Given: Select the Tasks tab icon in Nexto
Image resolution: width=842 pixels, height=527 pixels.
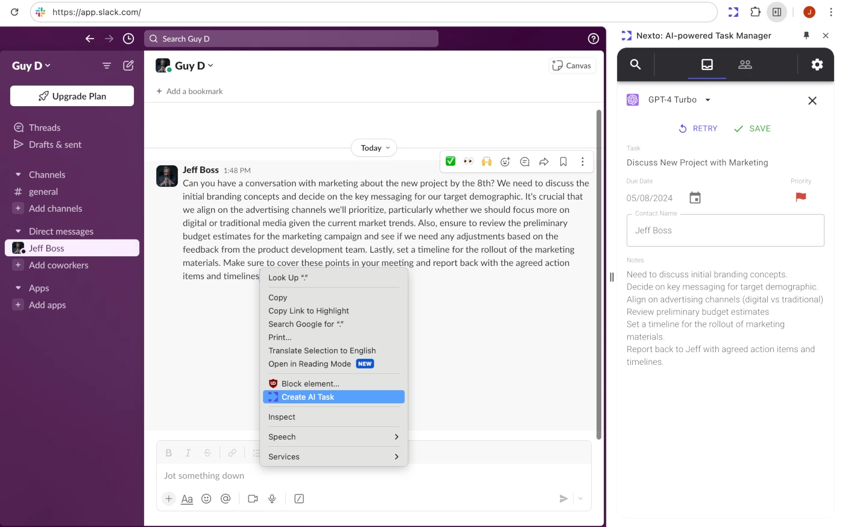Looking at the screenshot, I should 707,65.
